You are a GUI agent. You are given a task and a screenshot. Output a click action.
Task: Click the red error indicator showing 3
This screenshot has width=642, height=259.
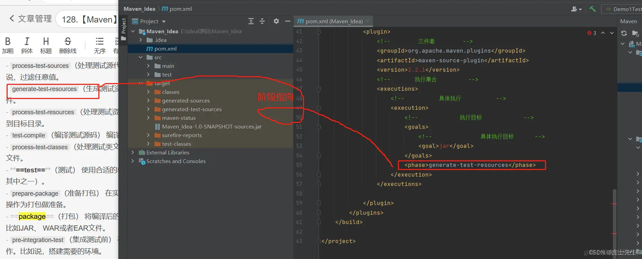point(592,33)
